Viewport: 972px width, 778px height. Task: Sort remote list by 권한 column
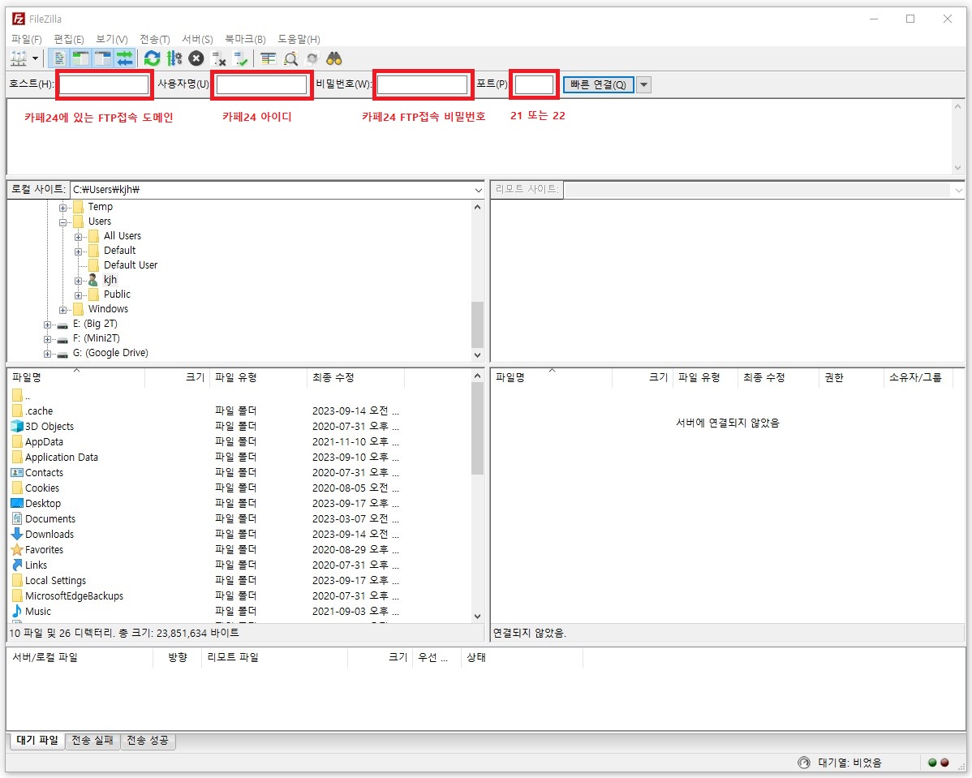tap(851, 377)
